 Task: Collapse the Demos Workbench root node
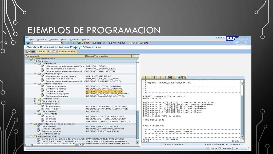click(27, 59)
